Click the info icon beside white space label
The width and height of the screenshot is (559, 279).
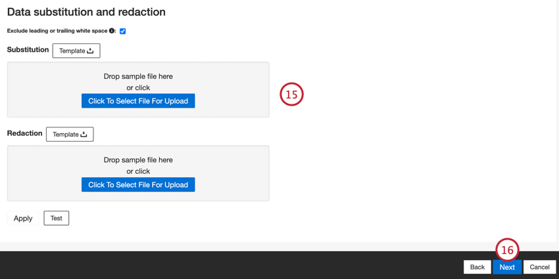tap(112, 31)
